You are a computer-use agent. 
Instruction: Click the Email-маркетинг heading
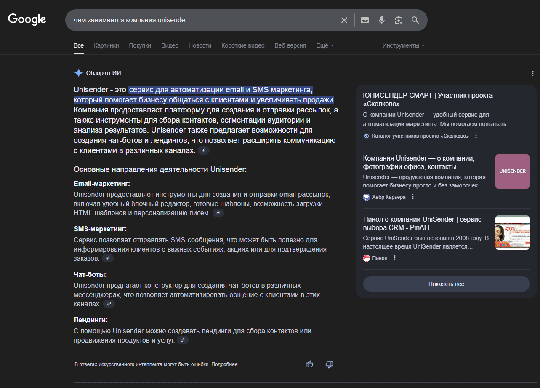[x=102, y=184]
